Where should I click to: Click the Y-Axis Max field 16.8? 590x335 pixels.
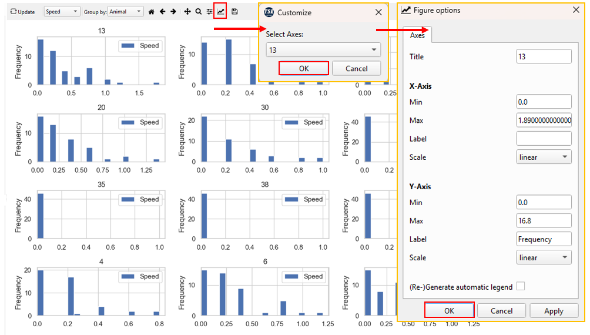[544, 221]
